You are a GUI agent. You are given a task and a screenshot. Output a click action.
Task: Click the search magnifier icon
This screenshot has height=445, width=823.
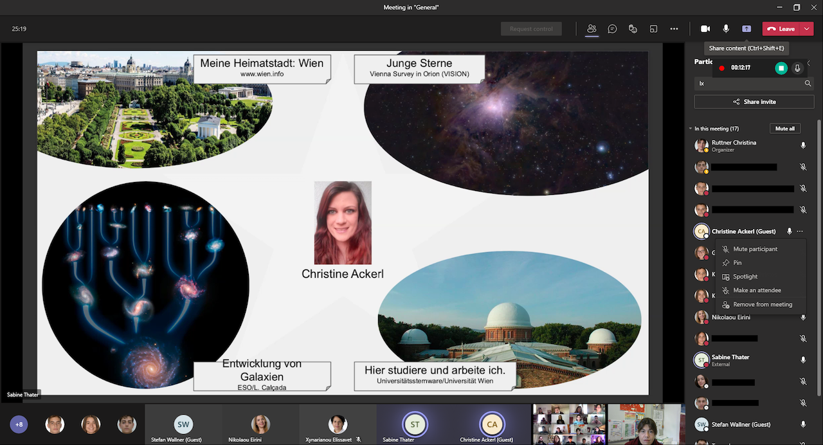(x=808, y=83)
